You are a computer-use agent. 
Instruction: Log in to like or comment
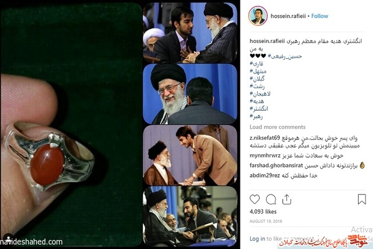click(257, 238)
